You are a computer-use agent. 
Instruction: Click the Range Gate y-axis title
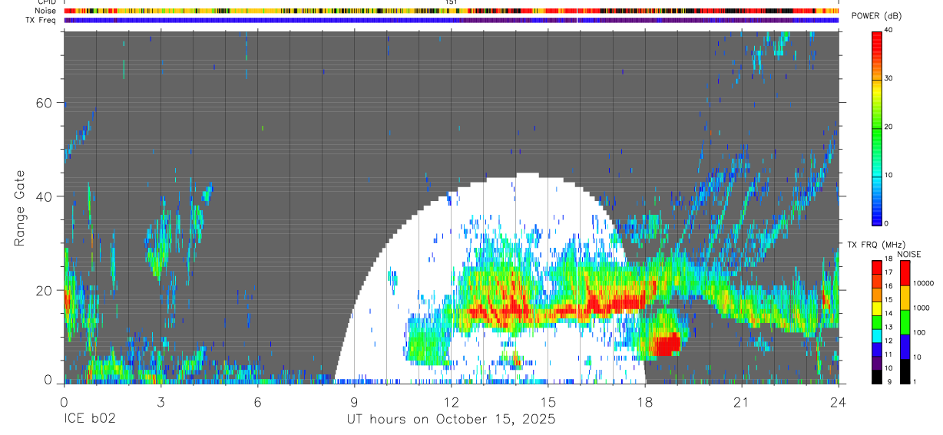(x=21, y=209)
